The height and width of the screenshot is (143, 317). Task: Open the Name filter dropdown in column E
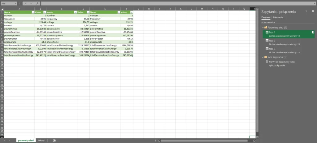tap(119, 12)
